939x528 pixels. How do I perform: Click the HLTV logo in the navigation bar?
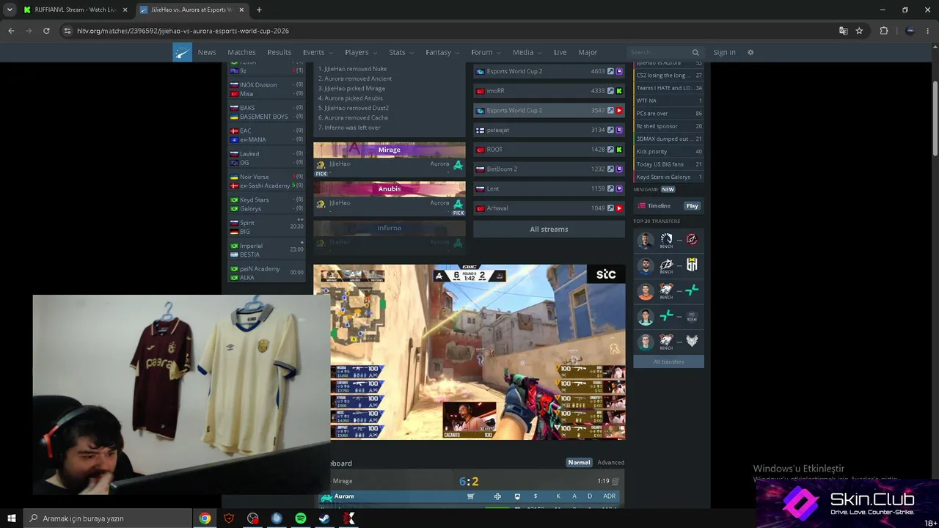pos(183,52)
